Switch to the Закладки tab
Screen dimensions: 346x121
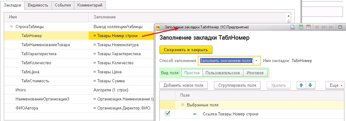[12, 5]
